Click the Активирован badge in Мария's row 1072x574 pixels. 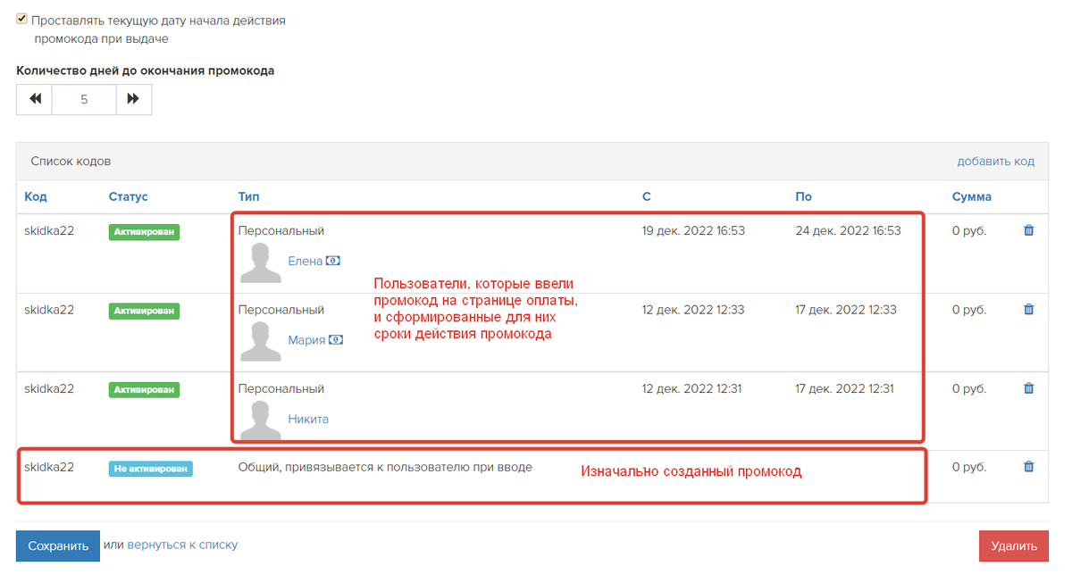(144, 311)
